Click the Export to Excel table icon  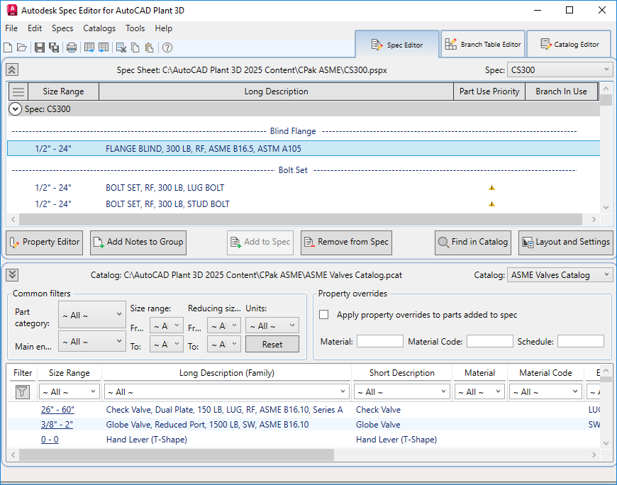[x=89, y=48]
